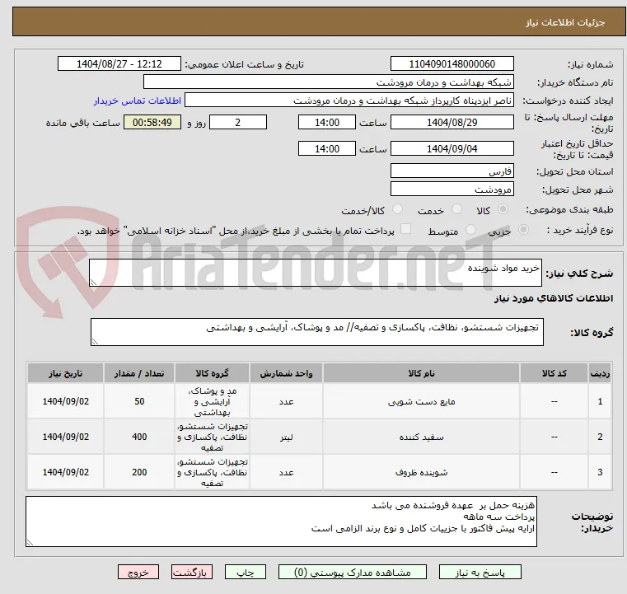The image size is (627, 594).
Task: Click the واحد شمارش column header
Action: point(286,373)
